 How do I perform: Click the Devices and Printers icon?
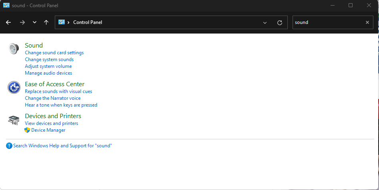click(14, 120)
